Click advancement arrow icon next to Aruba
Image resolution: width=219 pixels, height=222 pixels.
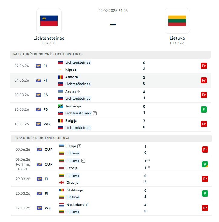[x=79, y=92]
